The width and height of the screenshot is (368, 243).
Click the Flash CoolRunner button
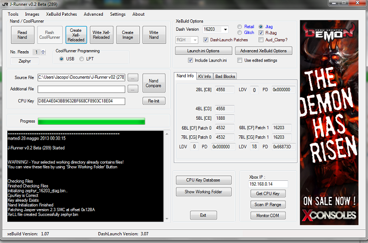pyautogui.click(x=50, y=35)
